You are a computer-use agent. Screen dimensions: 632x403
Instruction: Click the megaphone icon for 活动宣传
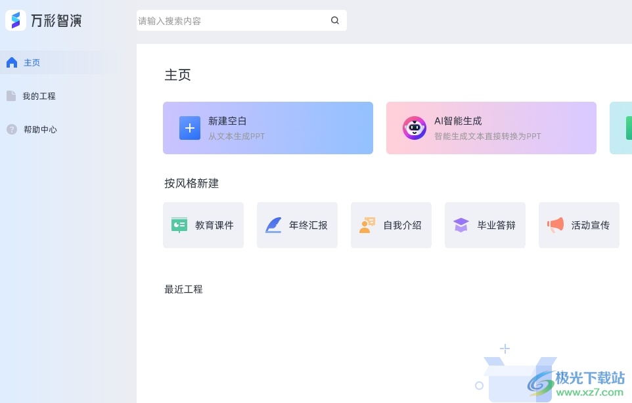555,225
